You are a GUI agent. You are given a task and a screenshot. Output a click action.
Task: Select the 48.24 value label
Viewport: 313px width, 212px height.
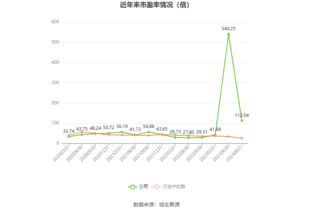click(95, 128)
